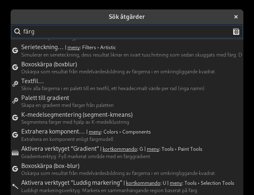This screenshot has height=195, width=254.
Task: Activate Aktivera verktyget "Gradient" entry
Action: (x=127, y=152)
